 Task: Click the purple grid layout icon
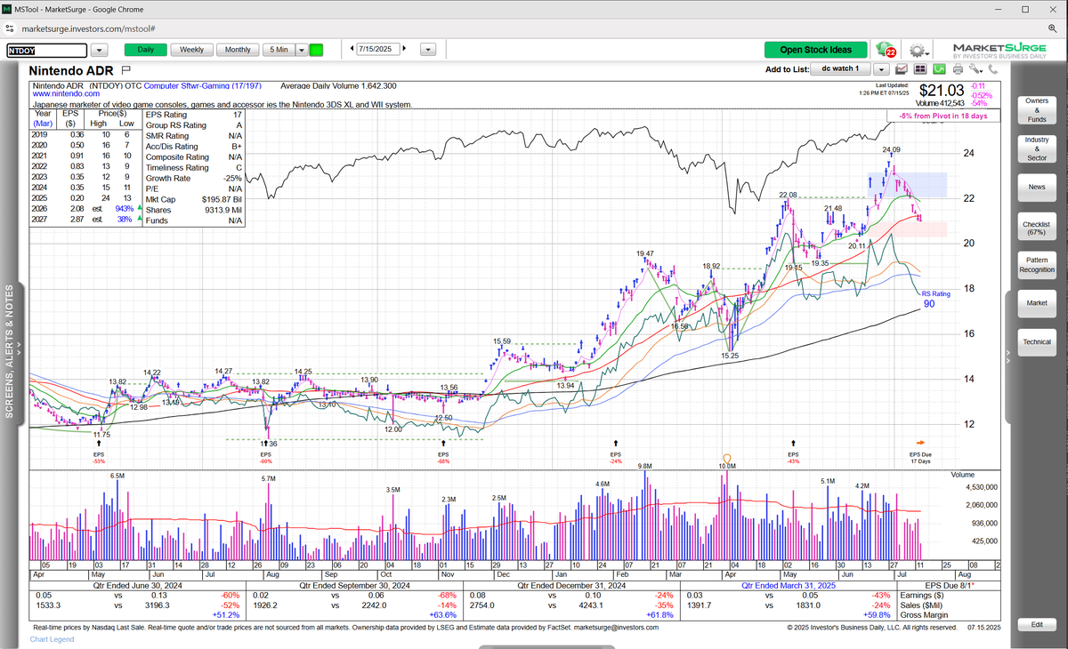(919, 68)
